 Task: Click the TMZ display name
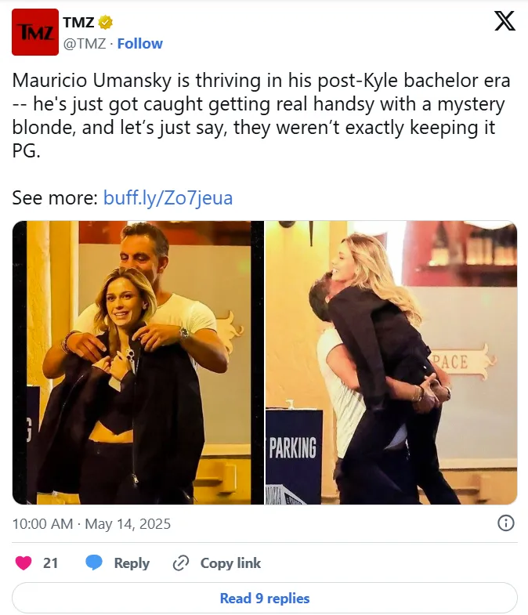point(78,23)
